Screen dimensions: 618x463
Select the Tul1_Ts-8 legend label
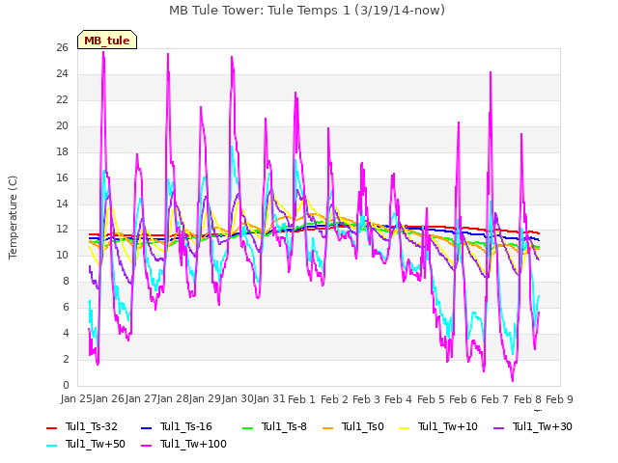[x=284, y=426]
